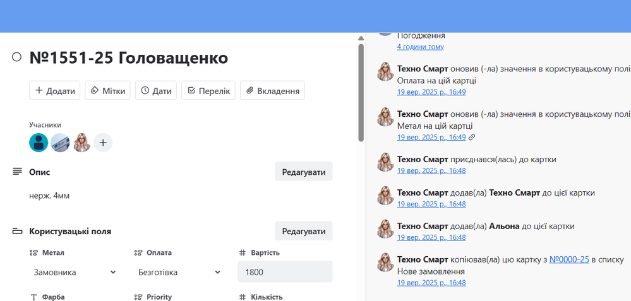Click Редагувати next to Користувацькі поля
Screen dimensions: 631x301
(x=304, y=231)
